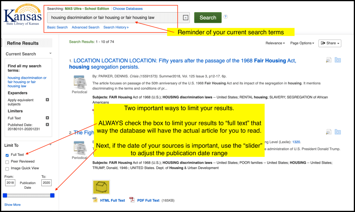Preview the first result with magnifier icon

click(328, 60)
